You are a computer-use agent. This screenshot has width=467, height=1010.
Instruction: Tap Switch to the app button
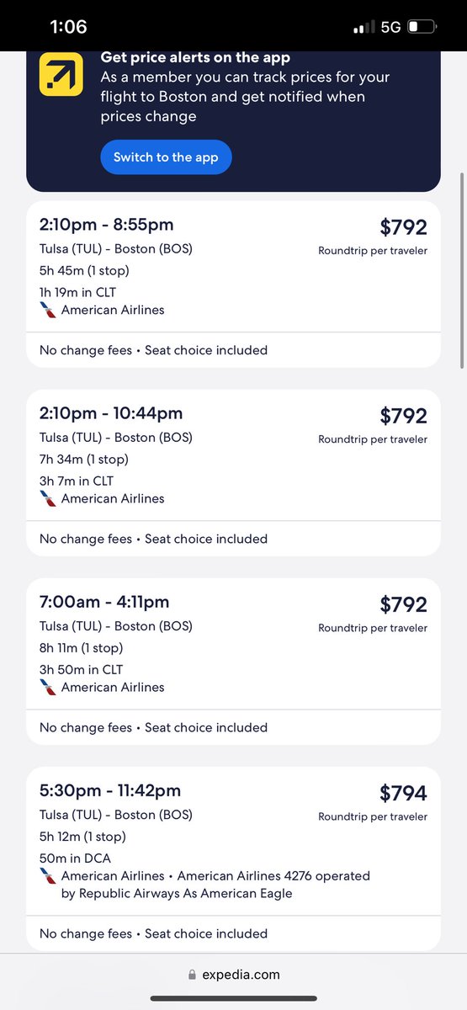tap(166, 157)
